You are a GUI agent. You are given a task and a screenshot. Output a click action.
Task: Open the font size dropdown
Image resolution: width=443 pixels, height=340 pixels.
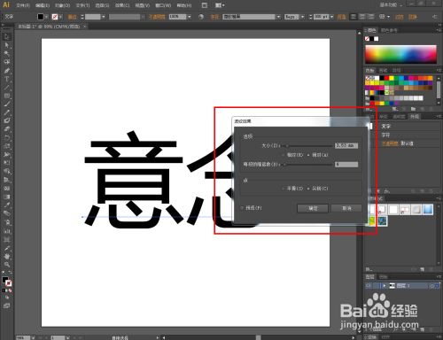pos(331,17)
